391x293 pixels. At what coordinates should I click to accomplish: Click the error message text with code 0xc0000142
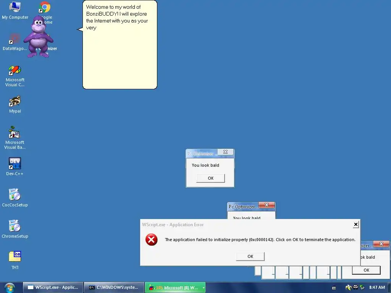[x=260, y=240]
